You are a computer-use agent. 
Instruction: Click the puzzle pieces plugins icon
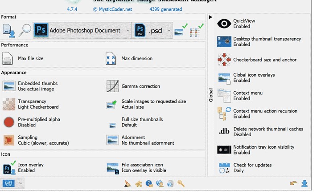(139, 184)
